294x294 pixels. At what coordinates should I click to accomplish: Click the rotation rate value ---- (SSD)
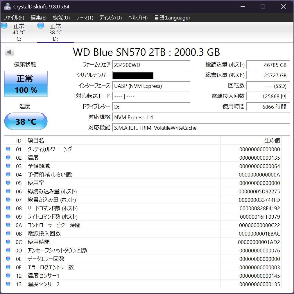pos(268,86)
